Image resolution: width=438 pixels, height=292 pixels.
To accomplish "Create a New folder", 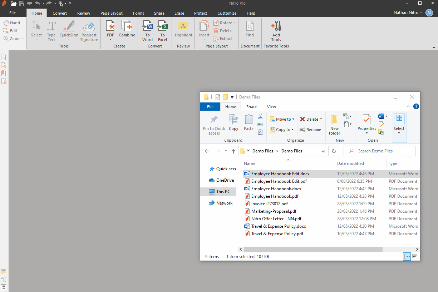I will point(334,124).
